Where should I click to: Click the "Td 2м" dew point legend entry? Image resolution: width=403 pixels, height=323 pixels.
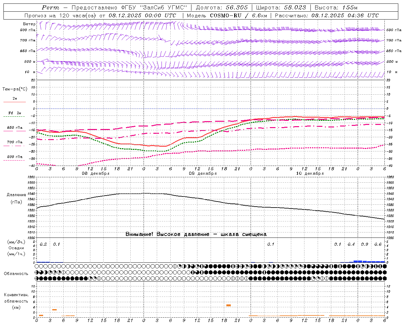[x=15, y=113]
